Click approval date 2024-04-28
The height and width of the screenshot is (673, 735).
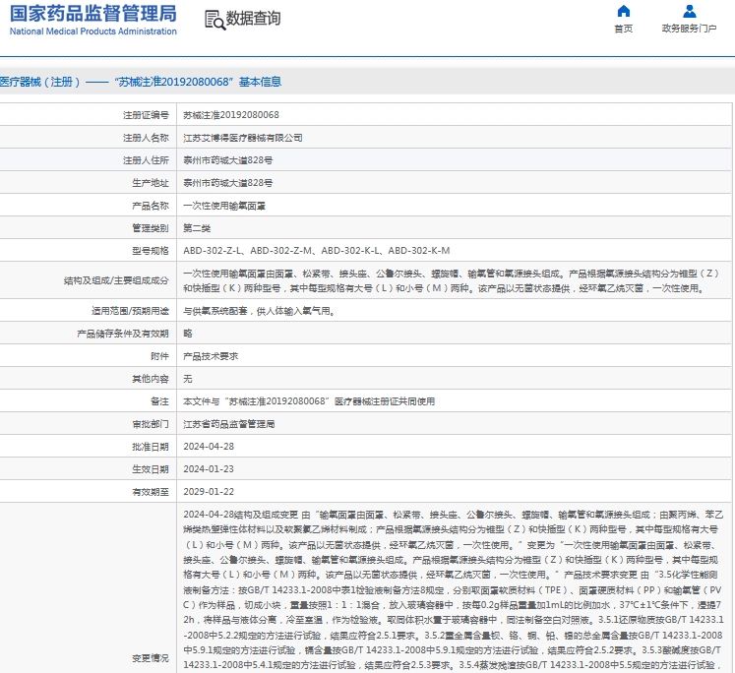pos(209,447)
